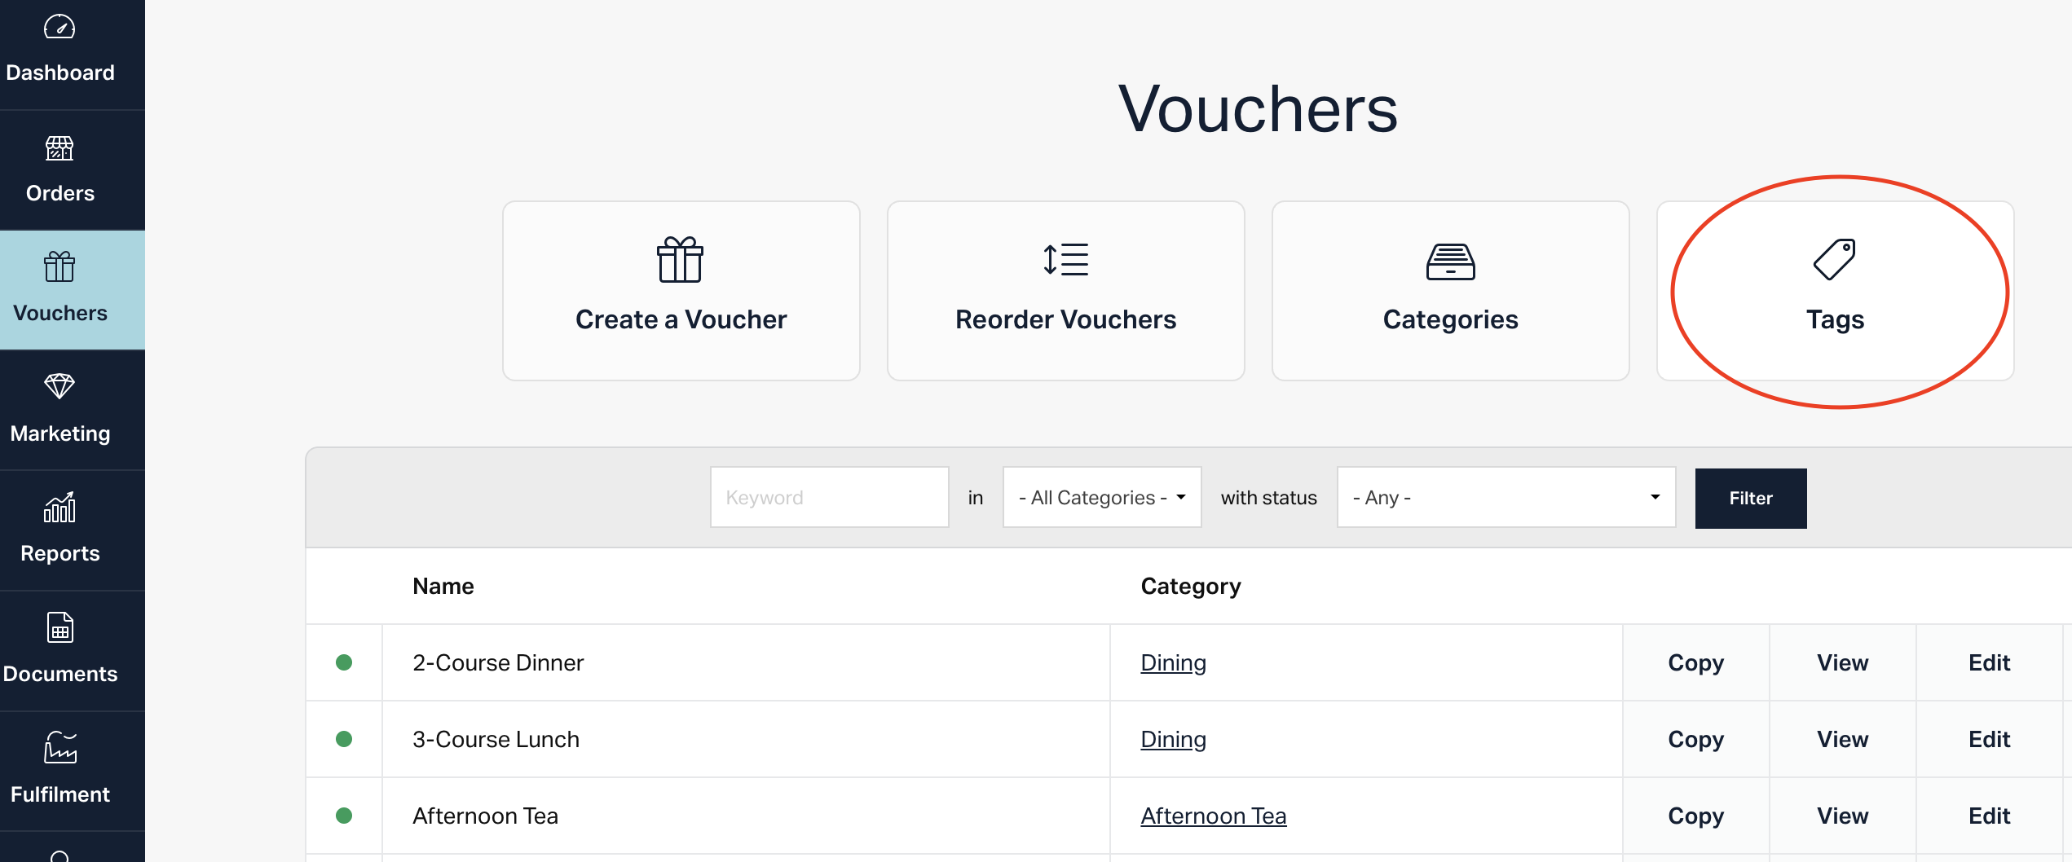Copy the 3-Course Lunch voucher
This screenshot has height=862, width=2072.
pos(1695,740)
